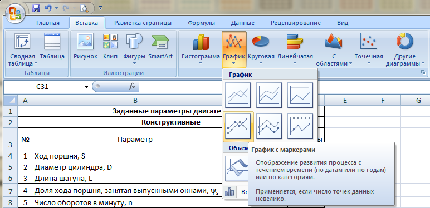Expand the Undo history dropdown arrow
430x208 pixels.
[57, 8]
